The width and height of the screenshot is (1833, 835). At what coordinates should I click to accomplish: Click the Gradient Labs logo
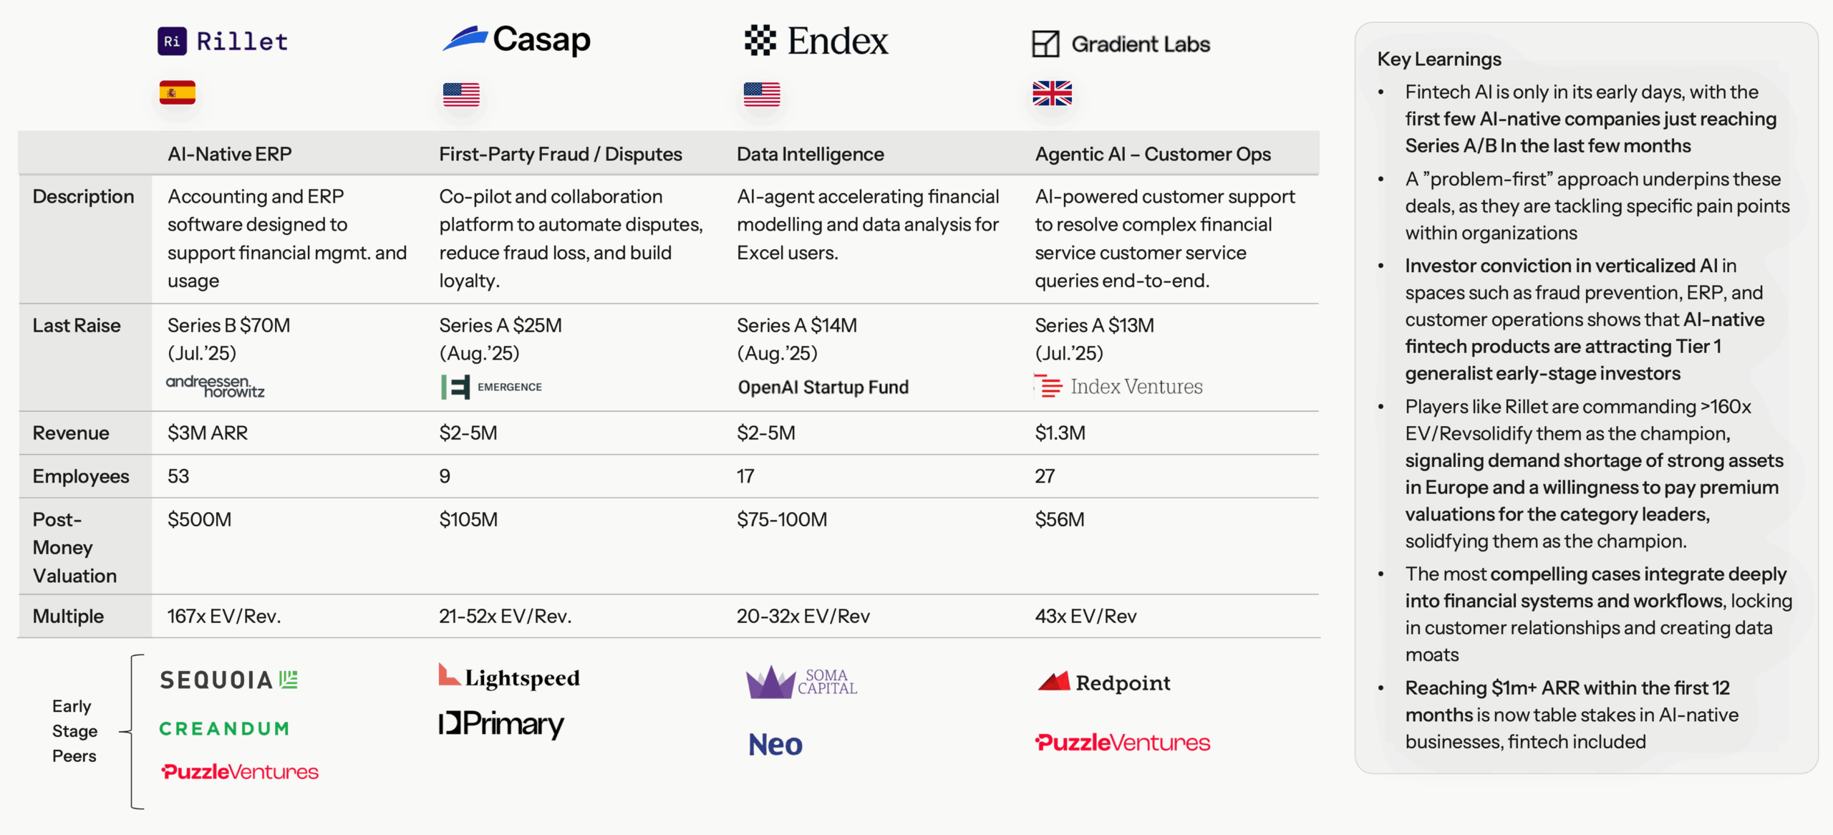(x=1121, y=44)
